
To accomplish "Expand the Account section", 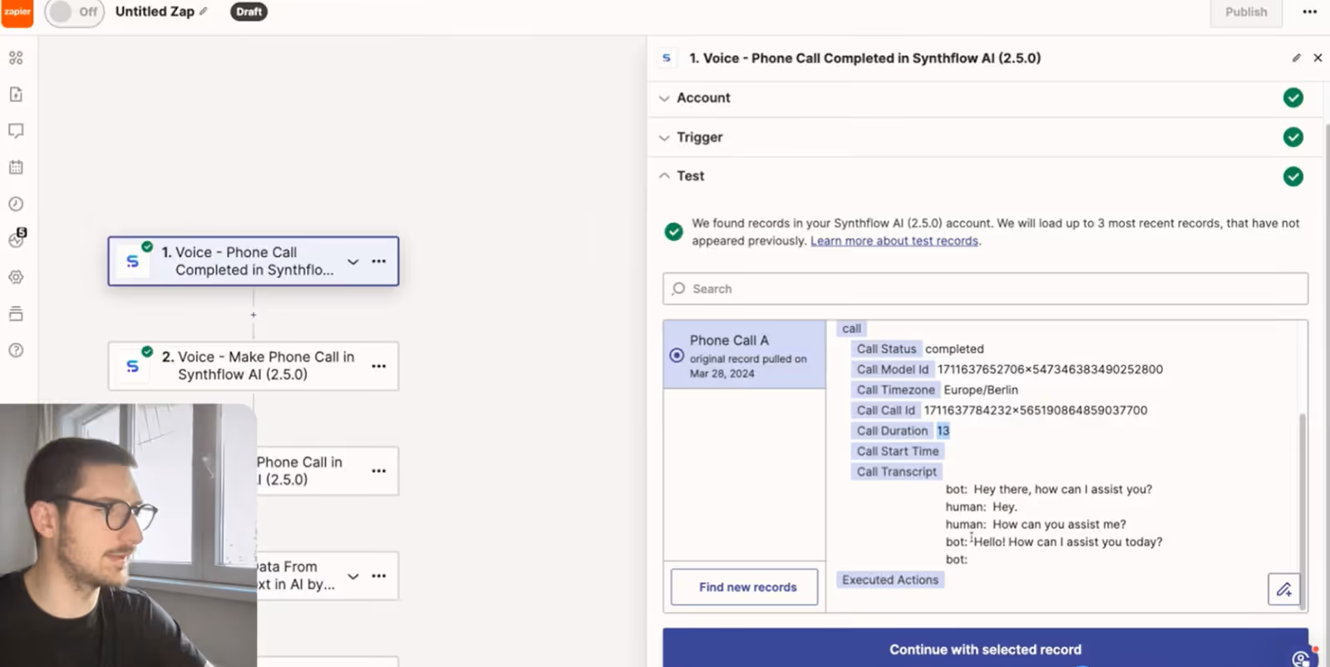I will point(985,98).
